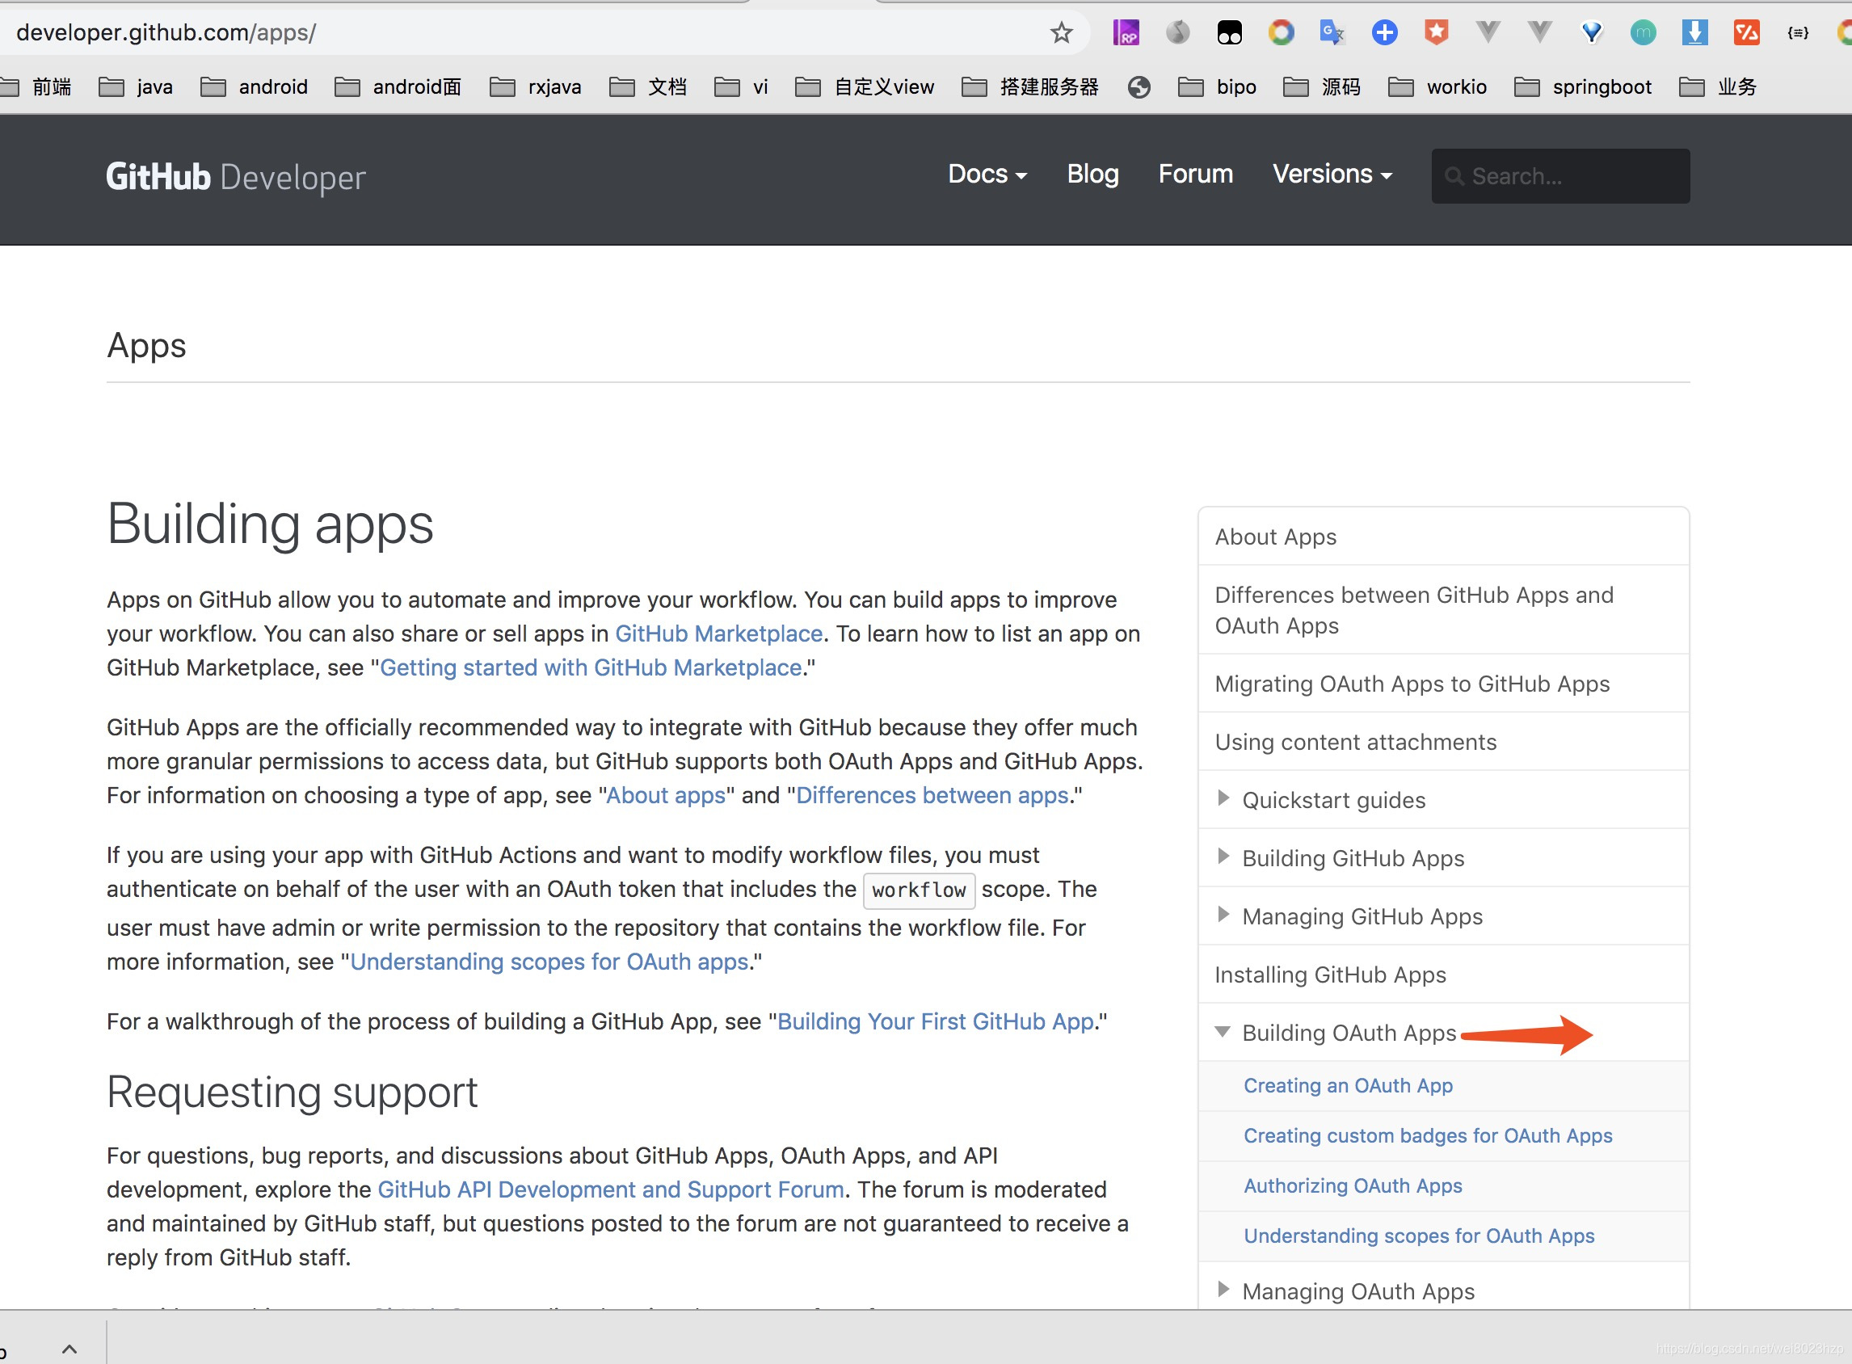Open the java bookmark folder
The height and width of the screenshot is (1364, 1852).
pos(136,86)
